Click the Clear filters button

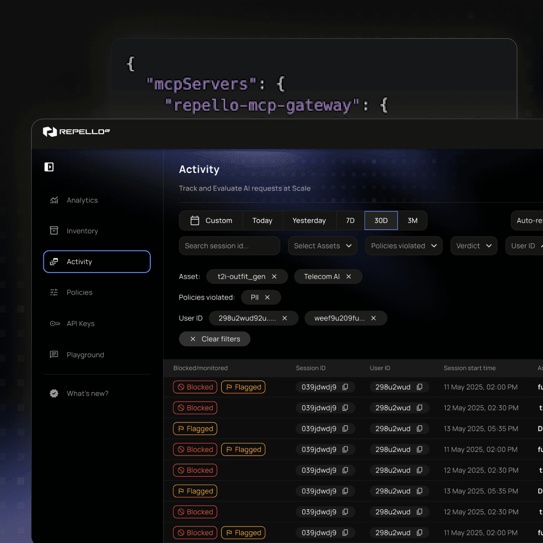point(215,338)
